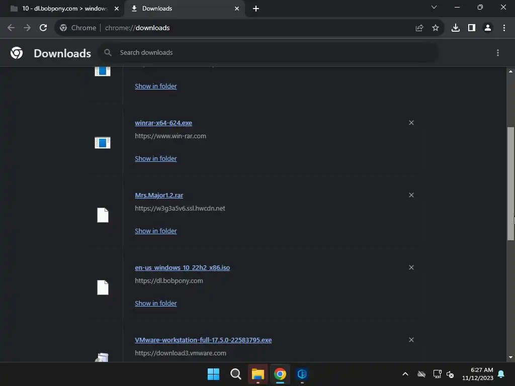Click the https://download3.vmware.com source URL
Viewport: 515px width, 386px height.
click(181, 353)
